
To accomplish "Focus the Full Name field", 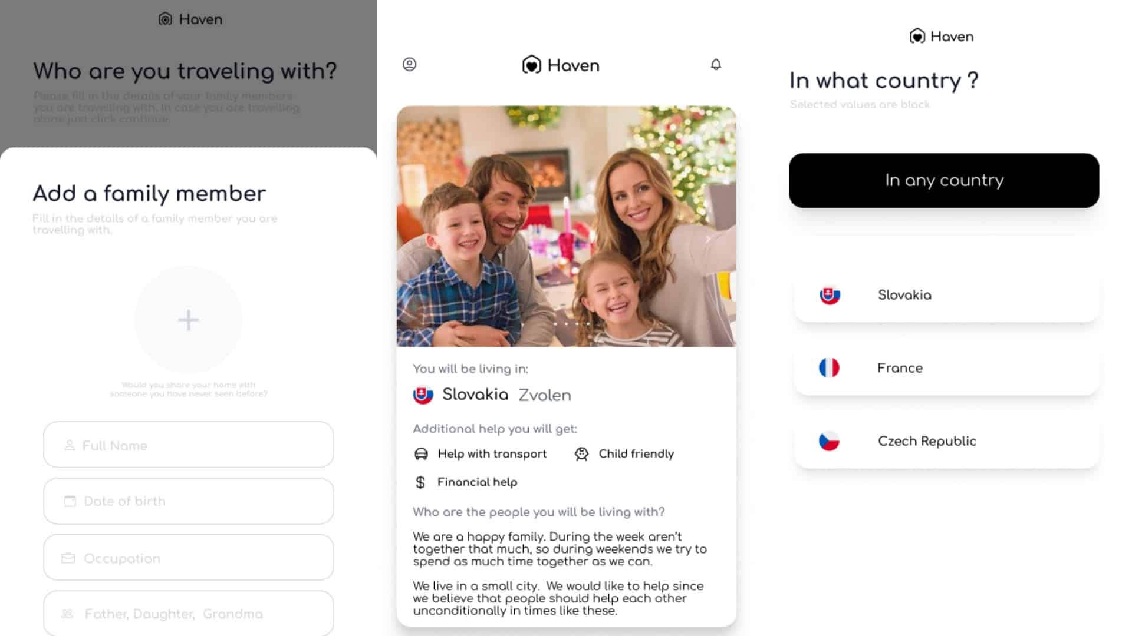I will coord(189,445).
